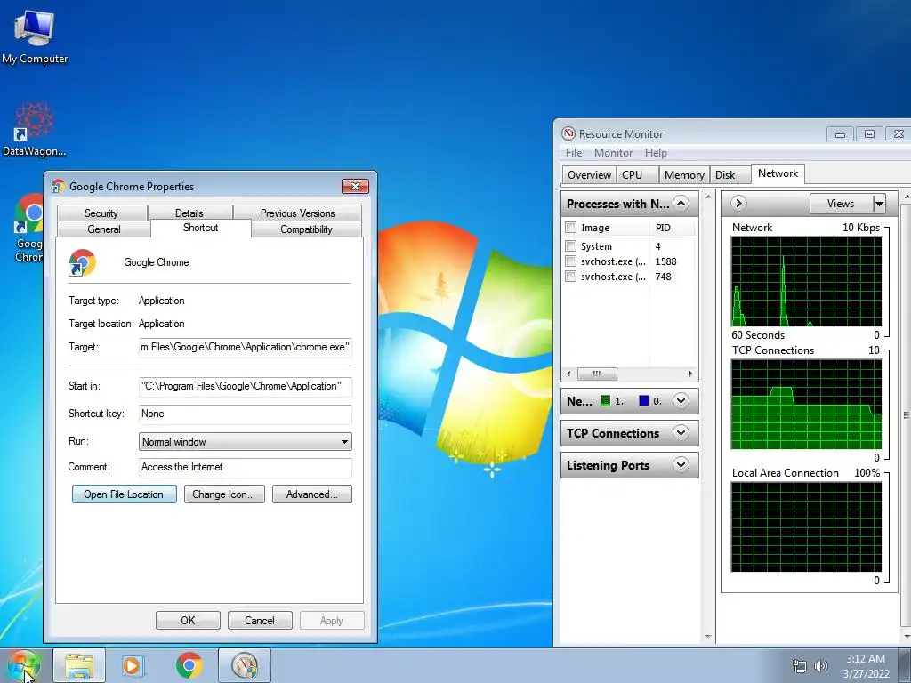
Task: Open the Previous Versions tab
Action: 297,213
